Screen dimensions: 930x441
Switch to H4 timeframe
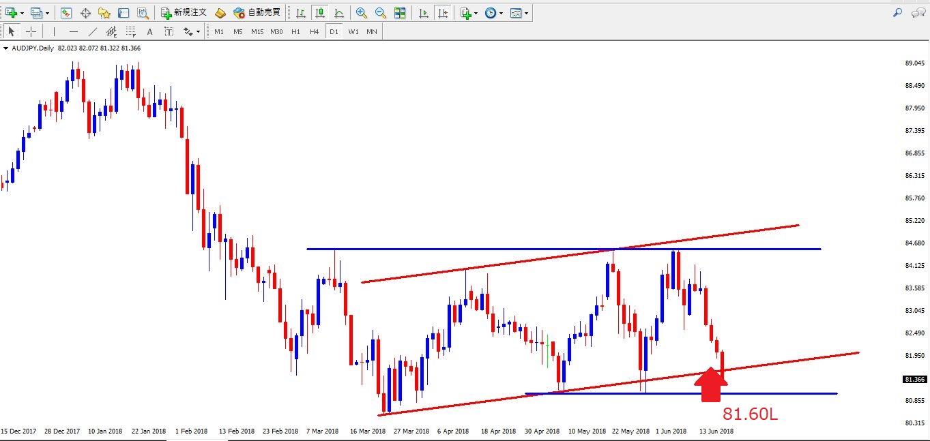tap(314, 31)
